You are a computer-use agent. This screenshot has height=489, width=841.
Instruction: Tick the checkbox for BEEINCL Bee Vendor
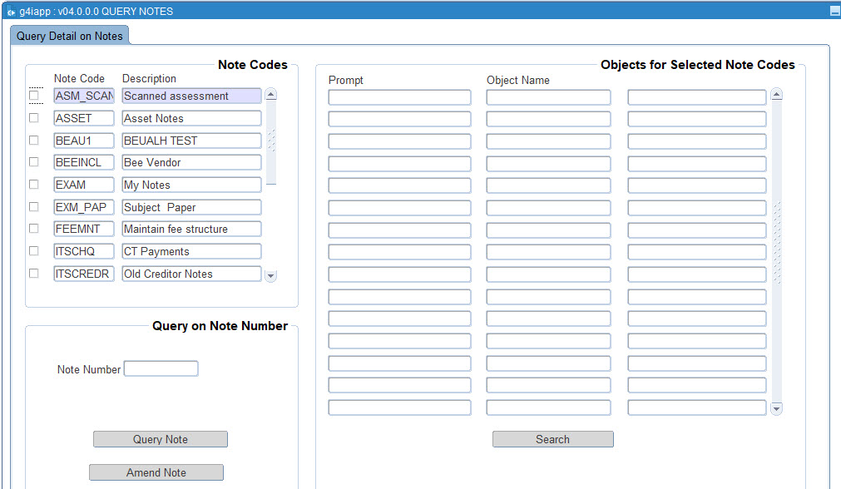(34, 162)
